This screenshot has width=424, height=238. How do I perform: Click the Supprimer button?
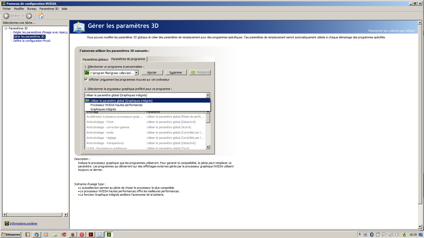tap(176, 72)
